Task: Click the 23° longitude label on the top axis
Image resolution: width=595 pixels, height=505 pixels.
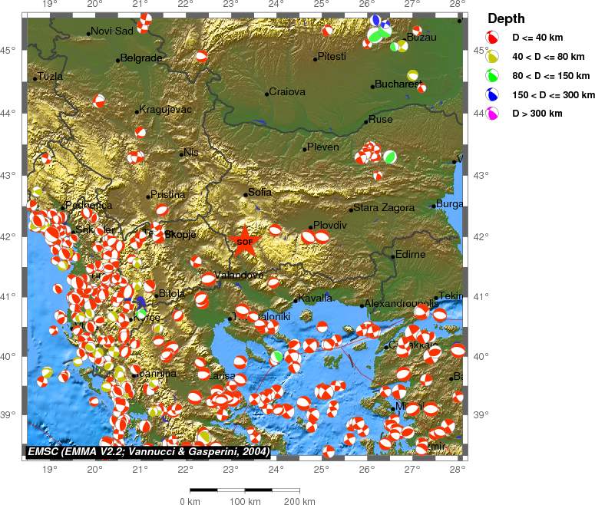Action: pos(231,4)
